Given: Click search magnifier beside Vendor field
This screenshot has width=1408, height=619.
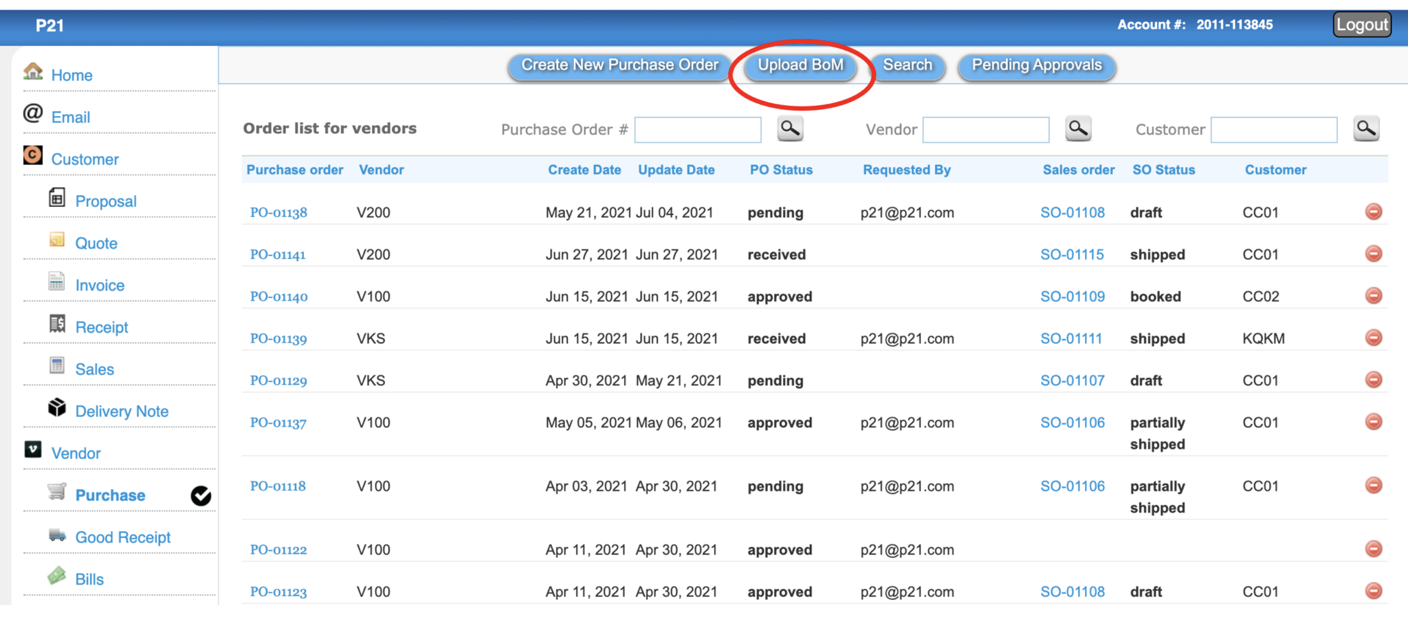Looking at the screenshot, I should pyautogui.click(x=1079, y=128).
